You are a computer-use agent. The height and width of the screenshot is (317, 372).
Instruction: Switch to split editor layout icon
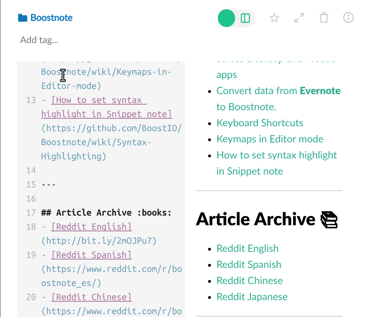pyautogui.click(x=245, y=18)
